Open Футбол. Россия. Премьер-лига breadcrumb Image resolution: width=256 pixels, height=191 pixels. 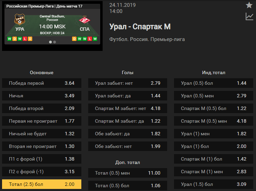tap(147, 39)
